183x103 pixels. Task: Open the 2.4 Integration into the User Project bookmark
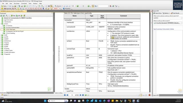point(15,31)
